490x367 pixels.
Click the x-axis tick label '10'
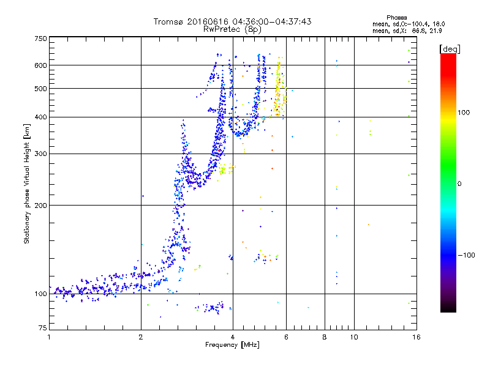354,337
